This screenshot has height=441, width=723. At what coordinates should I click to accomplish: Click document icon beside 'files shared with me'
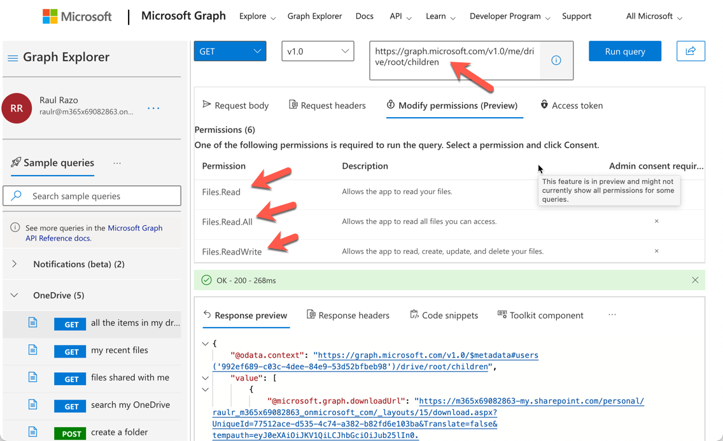32,377
